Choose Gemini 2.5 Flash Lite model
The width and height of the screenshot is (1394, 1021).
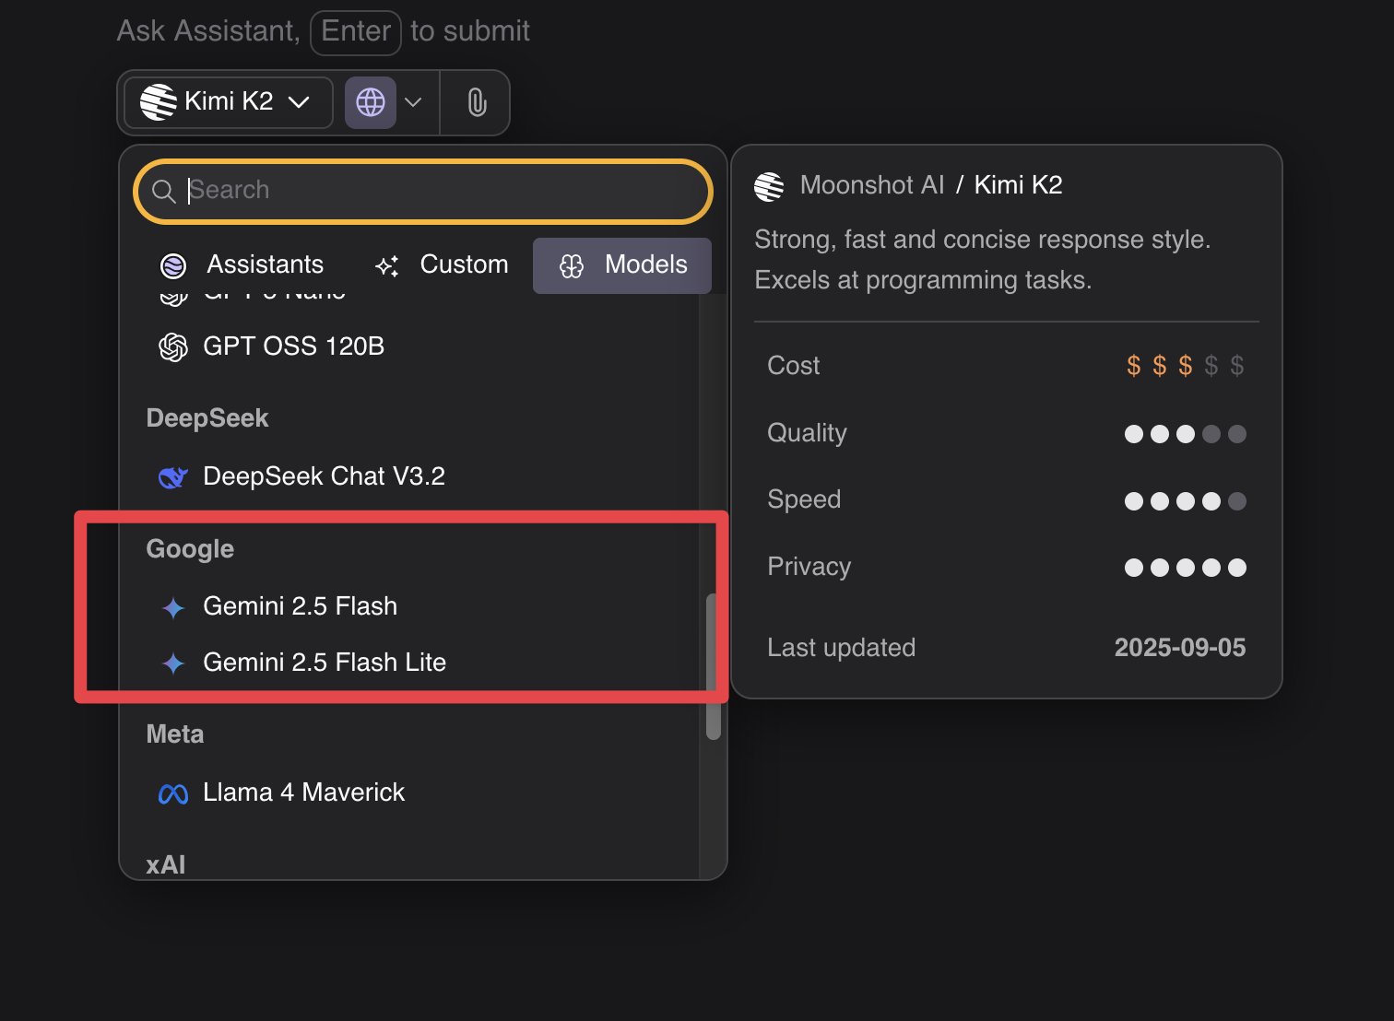(x=325, y=663)
